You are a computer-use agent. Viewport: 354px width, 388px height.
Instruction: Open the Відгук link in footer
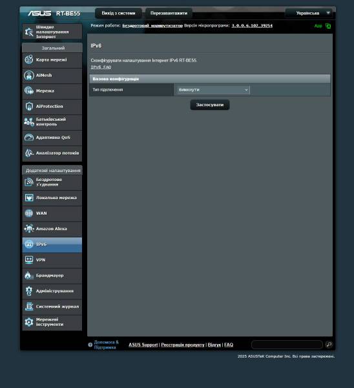click(214, 345)
